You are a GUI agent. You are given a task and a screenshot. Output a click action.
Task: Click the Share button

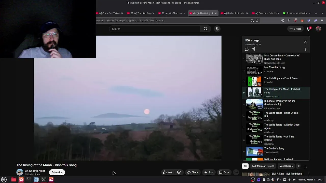point(192,172)
